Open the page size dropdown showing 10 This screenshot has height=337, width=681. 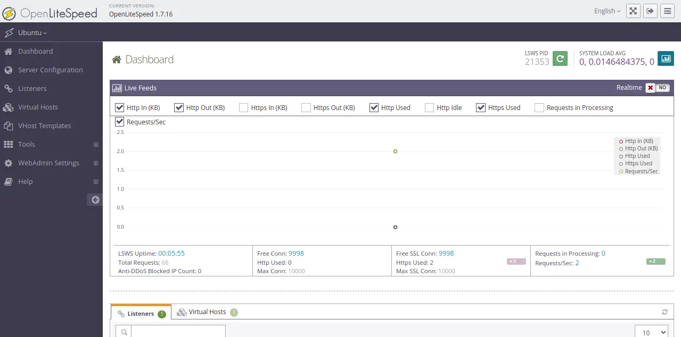652,332
